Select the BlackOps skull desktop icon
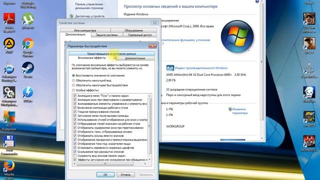Viewport: 320px width, 180px height. tap(309, 94)
